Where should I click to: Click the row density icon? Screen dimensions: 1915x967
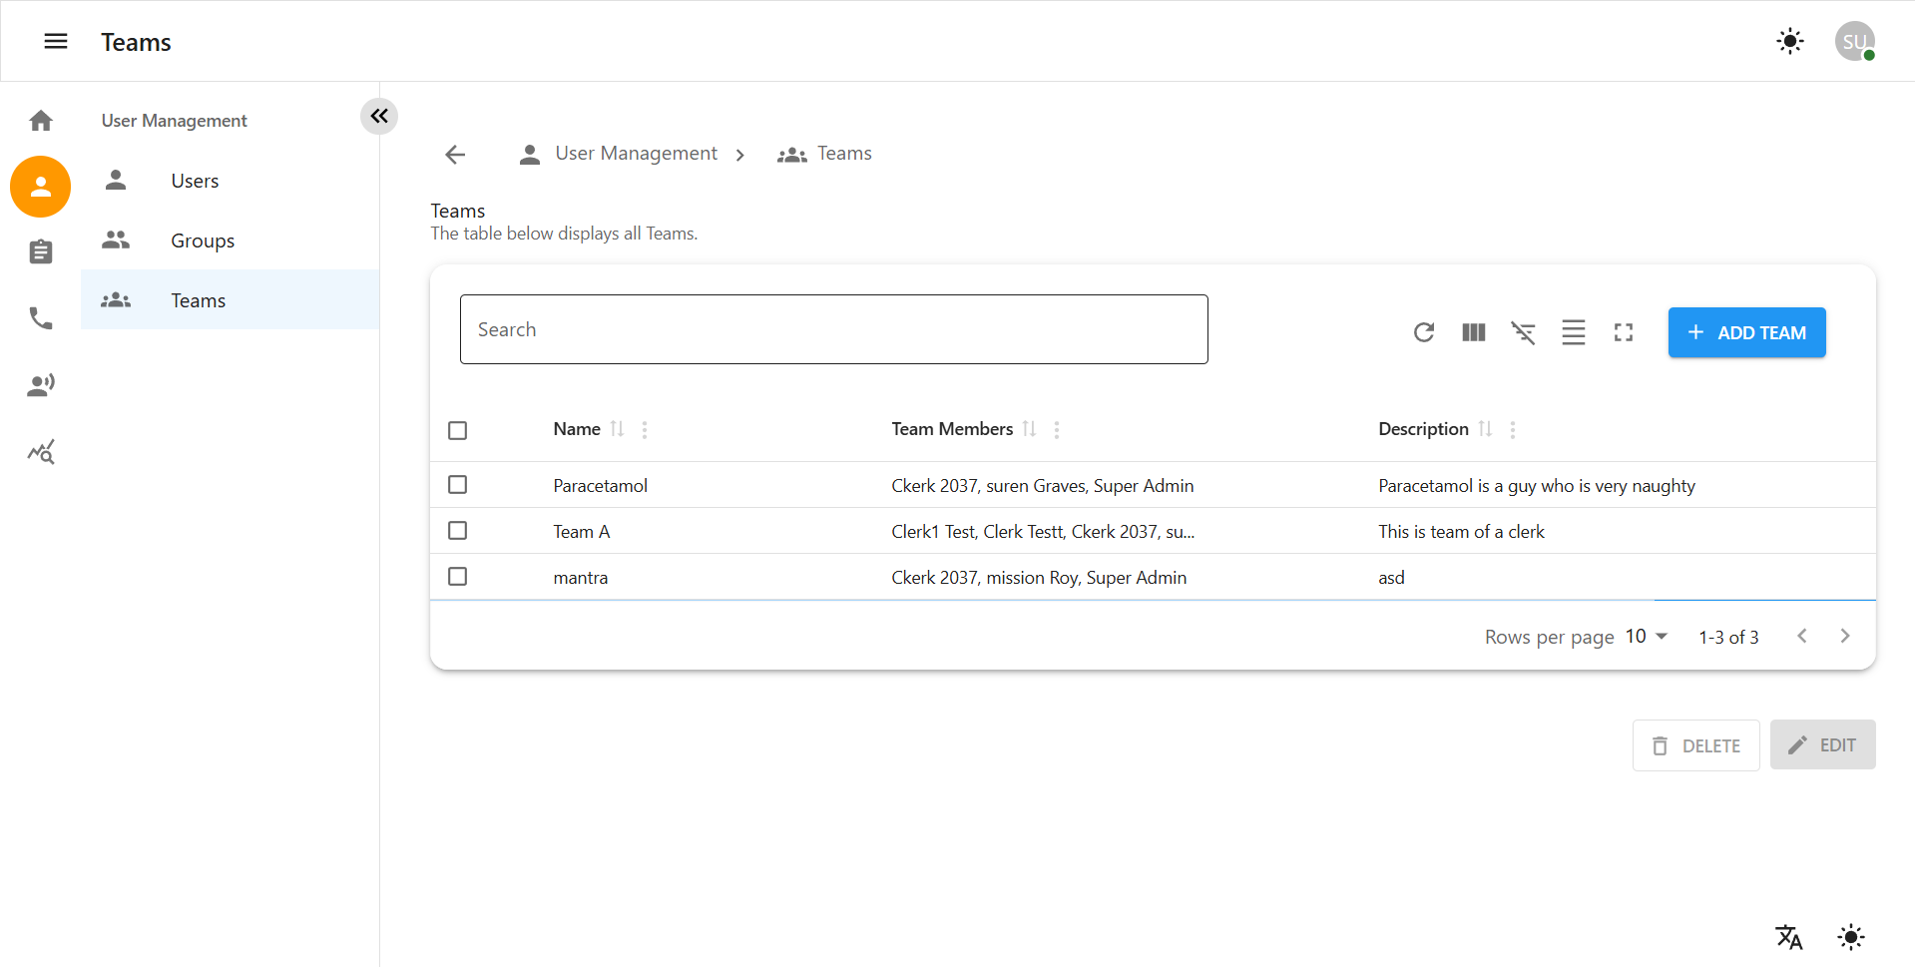1574,332
